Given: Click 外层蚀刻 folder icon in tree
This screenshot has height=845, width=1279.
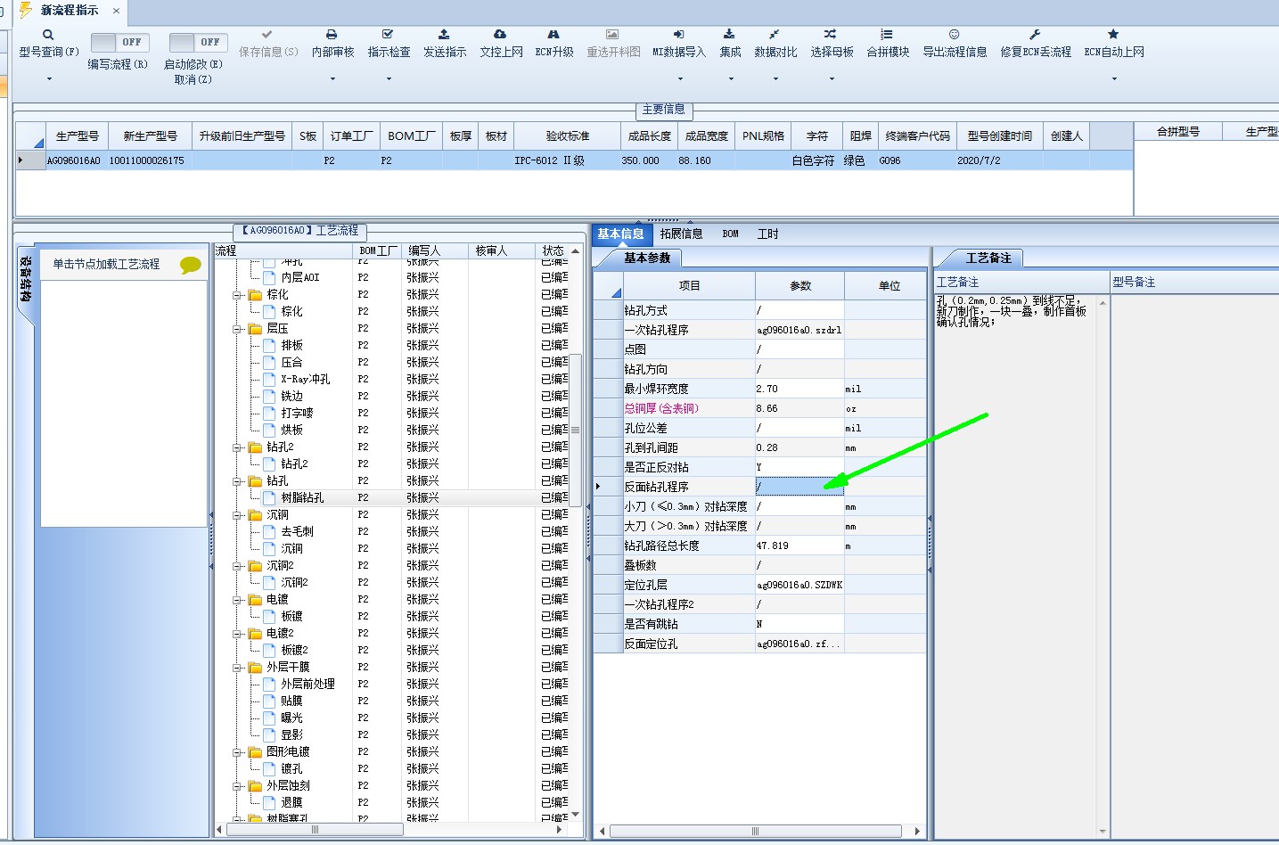Looking at the screenshot, I should 255,785.
